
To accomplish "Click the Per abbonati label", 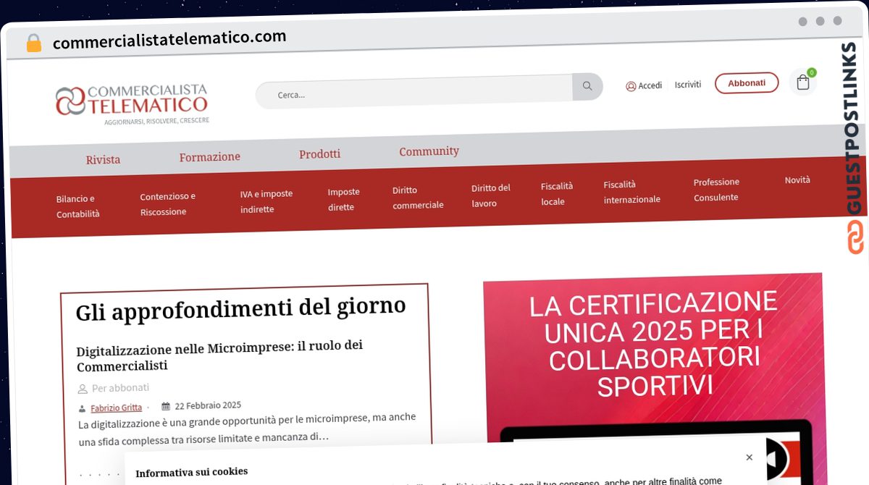I will click(x=120, y=388).
